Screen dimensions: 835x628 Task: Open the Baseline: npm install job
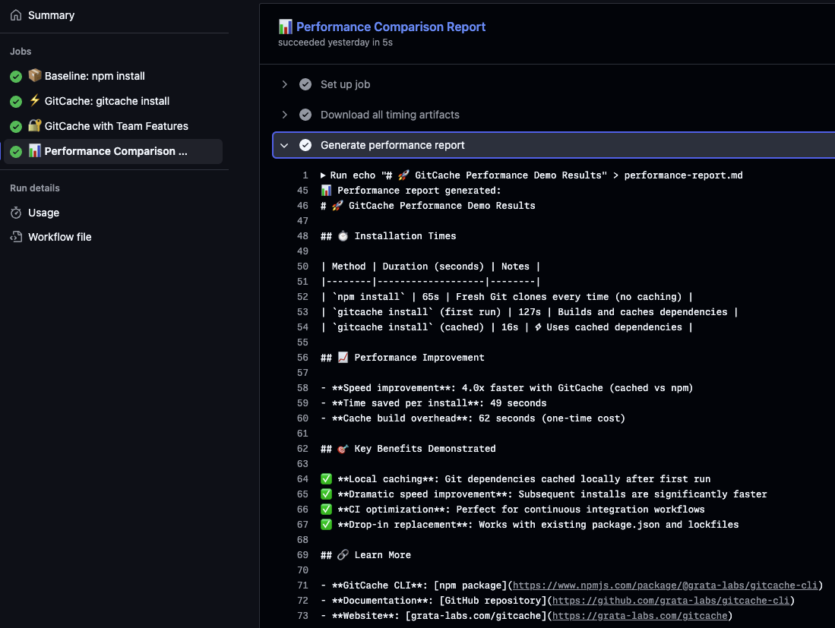coord(94,76)
